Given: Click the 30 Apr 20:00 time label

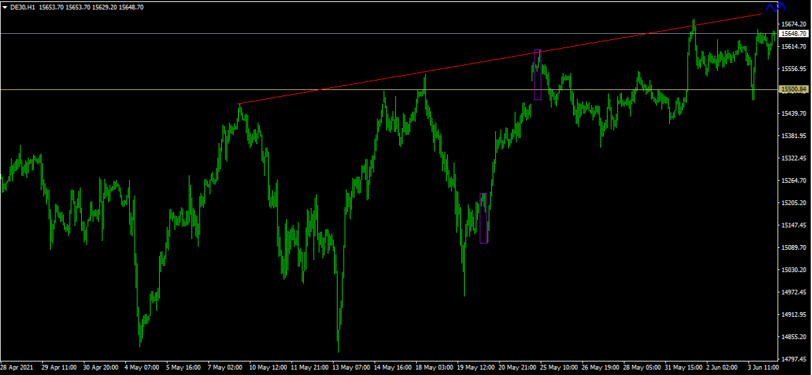Looking at the screenshot, I should [101, 368].
